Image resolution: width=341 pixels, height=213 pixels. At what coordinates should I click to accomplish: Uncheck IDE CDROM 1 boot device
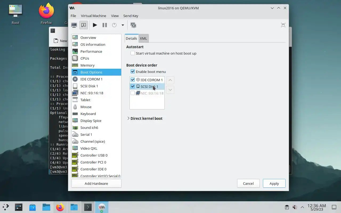[x=133, y=80]
